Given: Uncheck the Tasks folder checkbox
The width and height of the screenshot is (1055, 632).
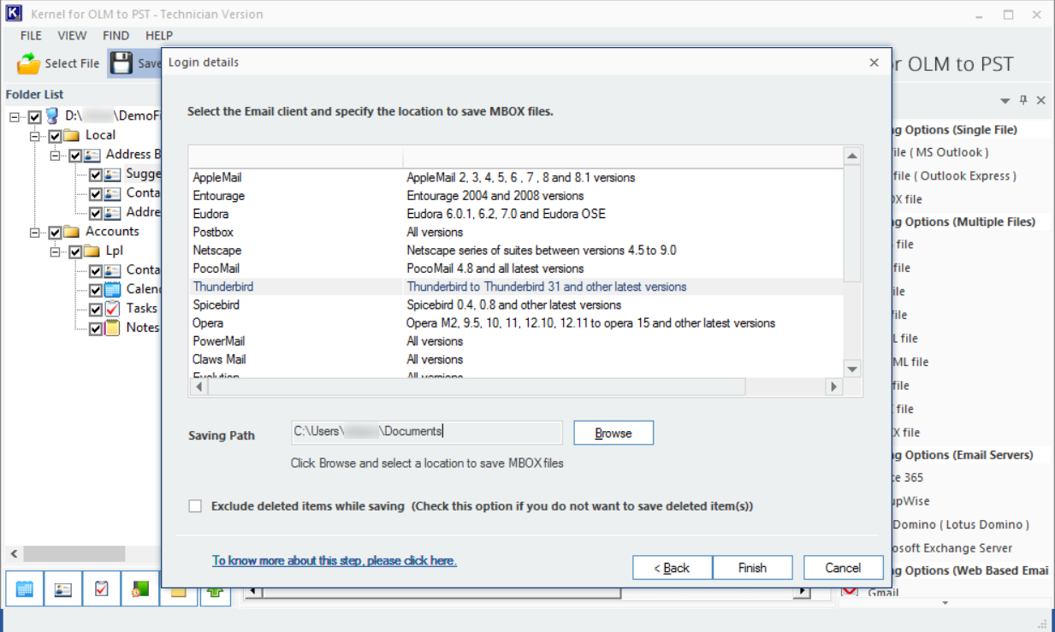Looking at the screenshot, I should (96, 310).
